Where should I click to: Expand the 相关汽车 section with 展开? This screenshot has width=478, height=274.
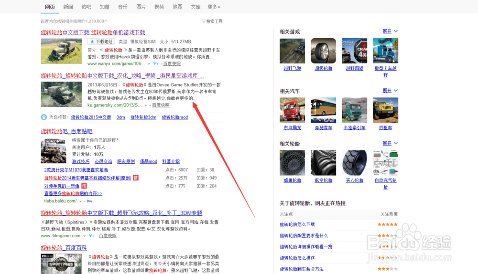click(390, 91)
